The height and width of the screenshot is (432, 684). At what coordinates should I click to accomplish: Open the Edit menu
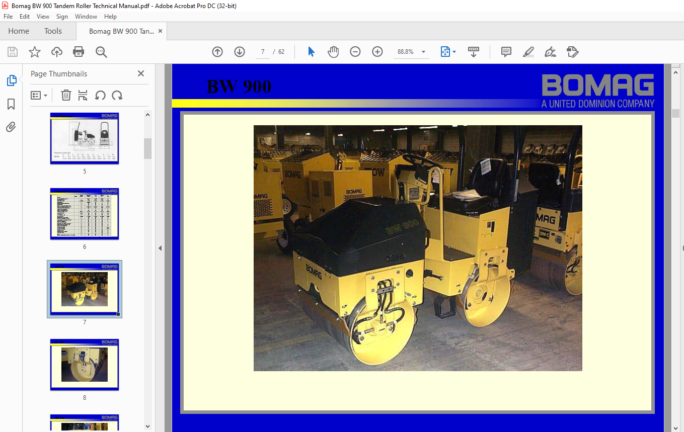point(25,17)
